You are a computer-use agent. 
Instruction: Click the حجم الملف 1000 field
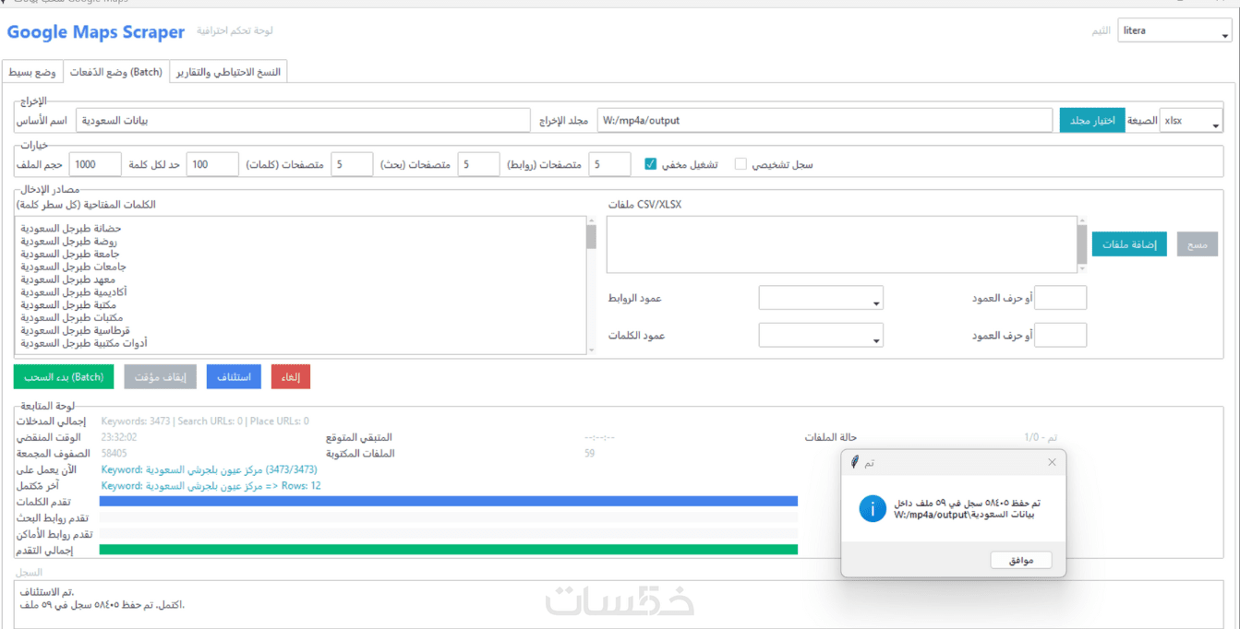(95, 164)
